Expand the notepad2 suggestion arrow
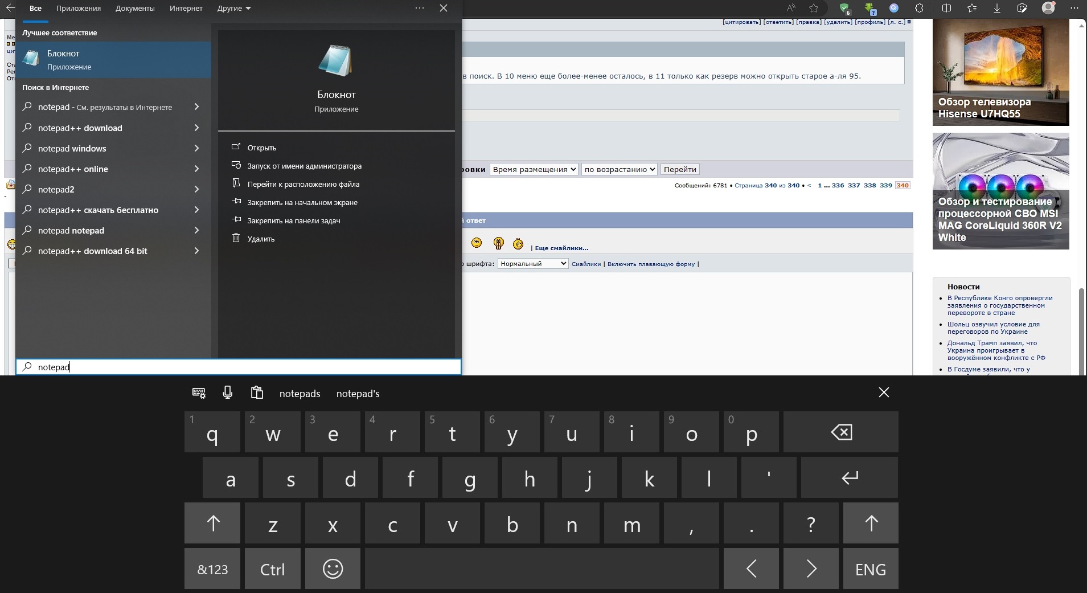Image resolution: width=1087 pixels, height=593 pixels. tap(196, 189)
